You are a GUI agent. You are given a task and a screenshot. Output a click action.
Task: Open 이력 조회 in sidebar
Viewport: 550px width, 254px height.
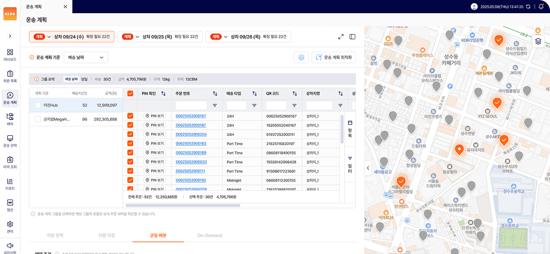click(10, 162)
